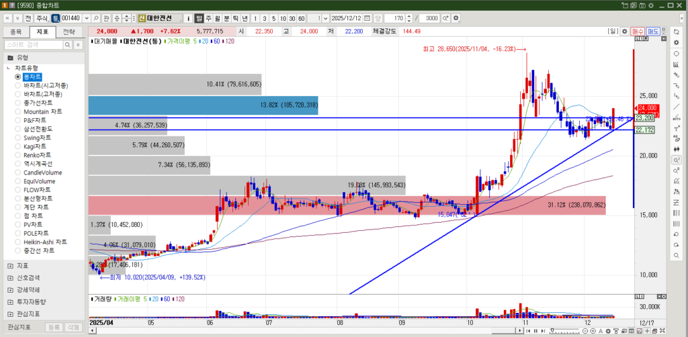Viewport: 688px width, 337px height.
Task: Open the stock code 001440 dropdown
Action: tap(86, 18)
